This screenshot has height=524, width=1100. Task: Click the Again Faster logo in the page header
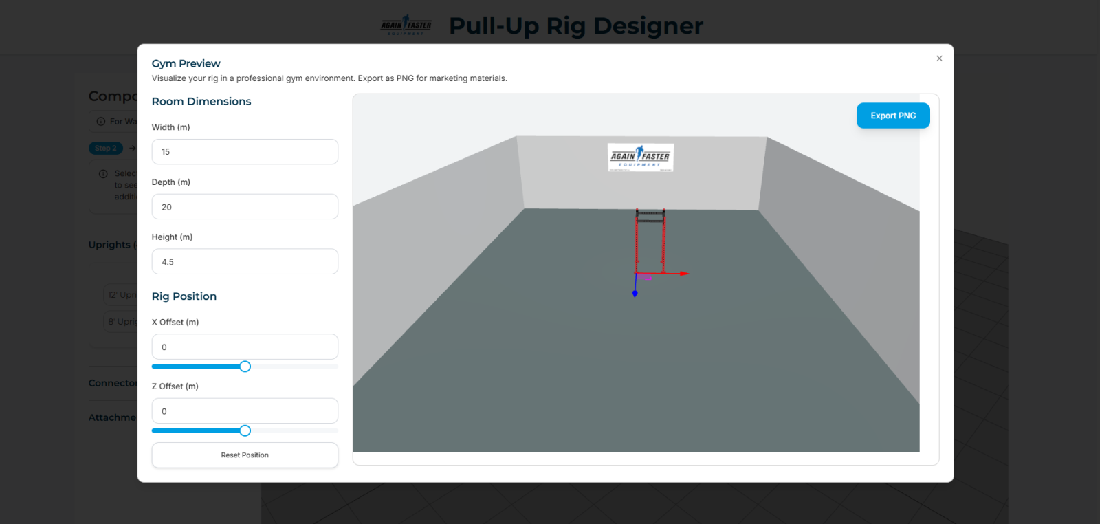406,25
